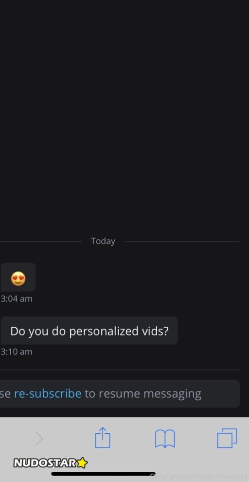Click the separator line right of Today
Image resolution: width=249 pixels, height=482 pixels.
tap(182, 241)
